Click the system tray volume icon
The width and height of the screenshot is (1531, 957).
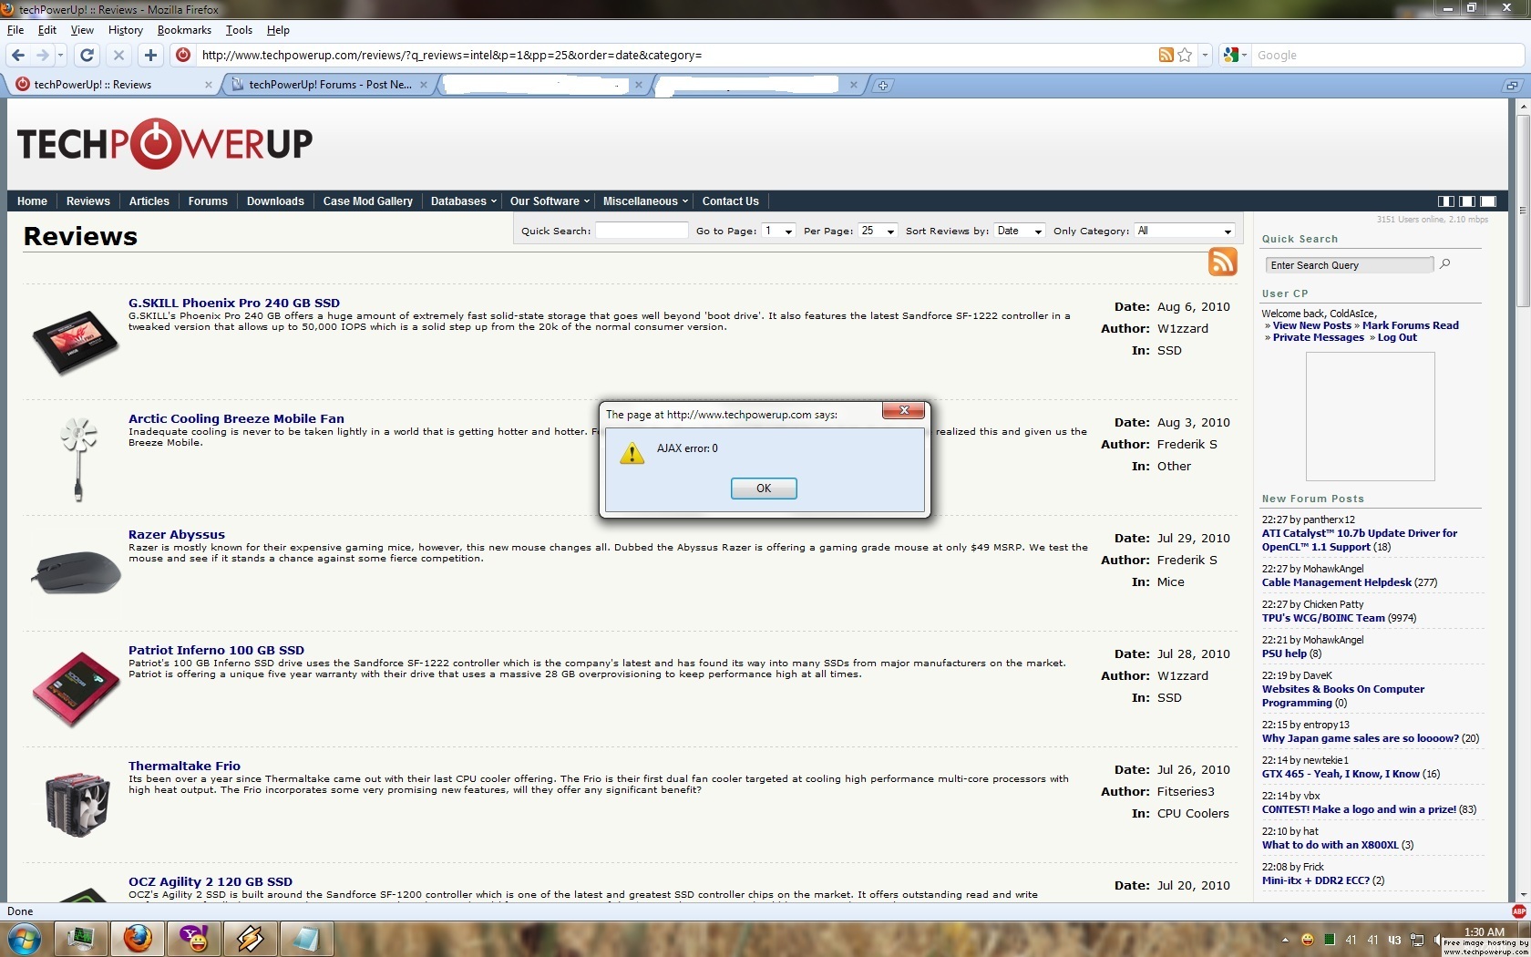(x=1437, y=940)
